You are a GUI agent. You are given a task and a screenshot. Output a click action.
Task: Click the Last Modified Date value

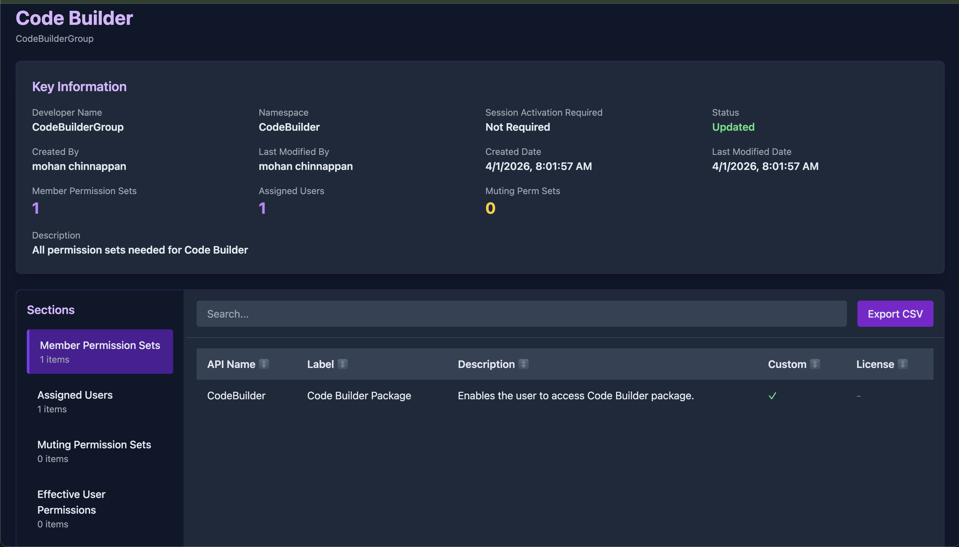(765, 166)
